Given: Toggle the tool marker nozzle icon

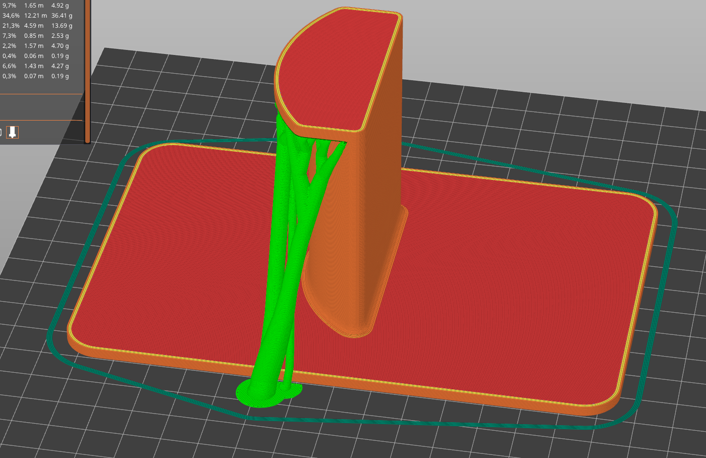Looking at the screenshot, I should coord(13,132).
